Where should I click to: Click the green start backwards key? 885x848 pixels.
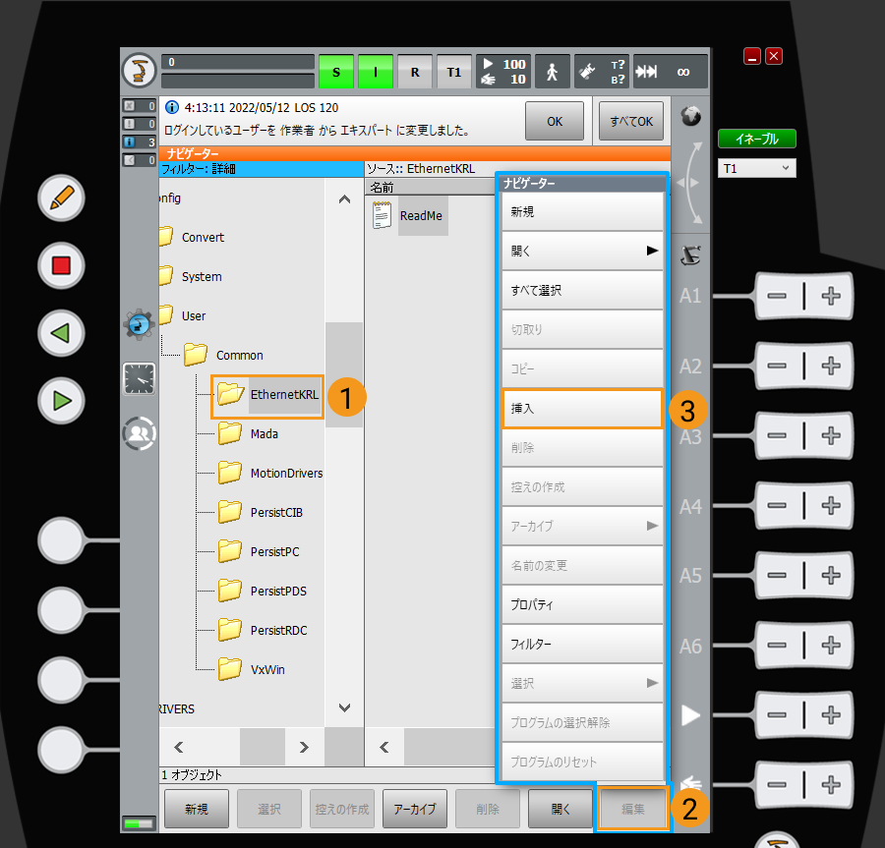pyautogui.click(x=61, y=333)
